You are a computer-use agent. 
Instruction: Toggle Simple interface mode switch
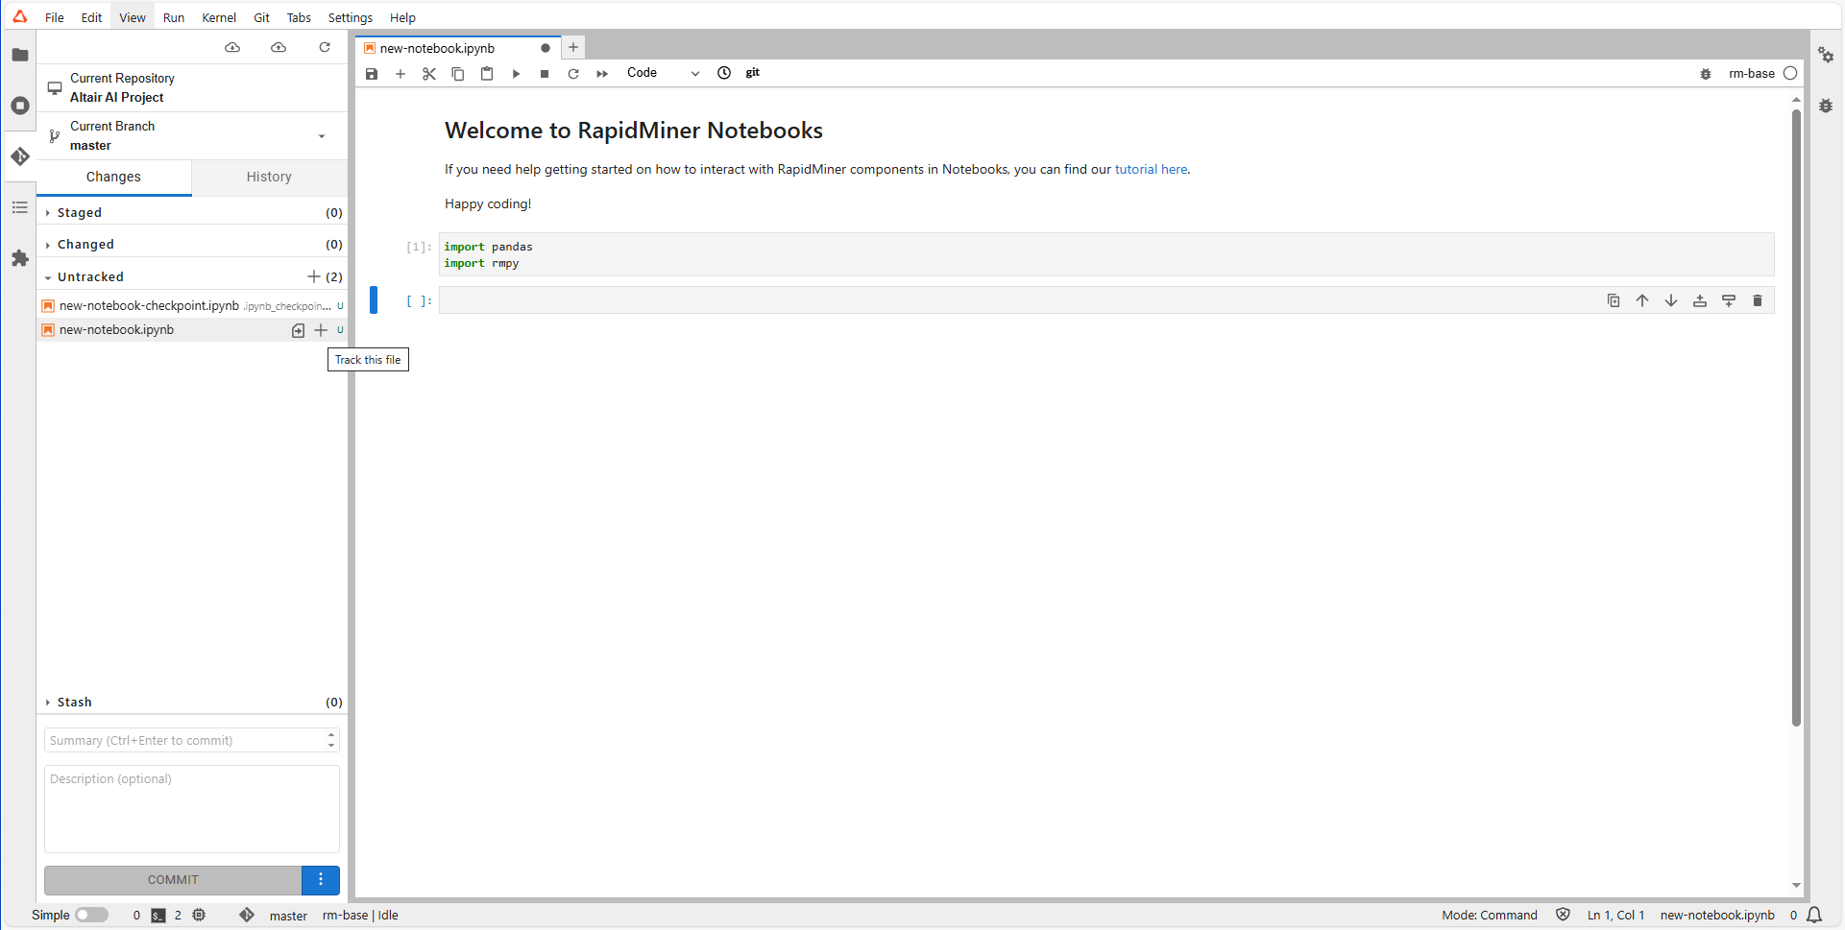pos(92,915)
